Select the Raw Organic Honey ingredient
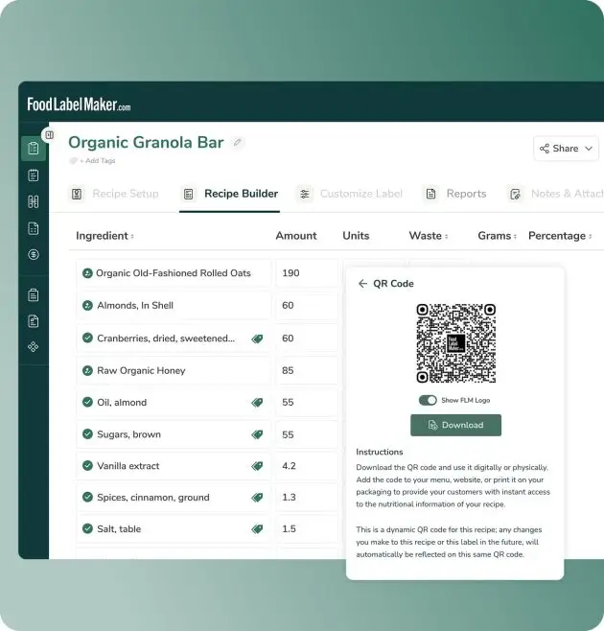This screenshot has height=631, width=604. point(174,370)
